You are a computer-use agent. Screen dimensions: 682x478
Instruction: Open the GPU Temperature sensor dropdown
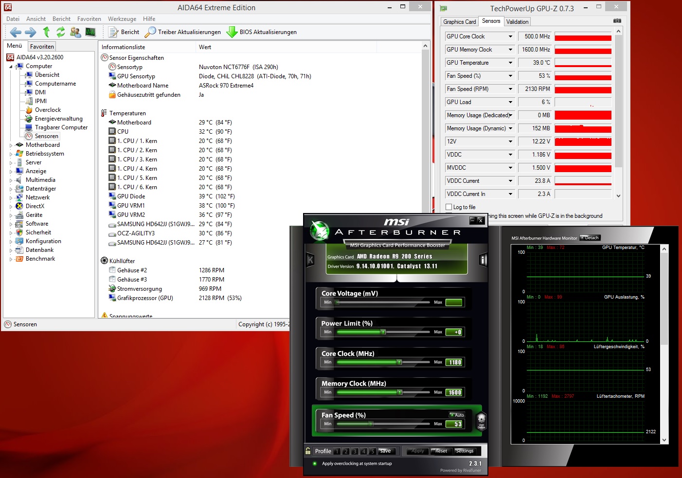click(510, 63)
